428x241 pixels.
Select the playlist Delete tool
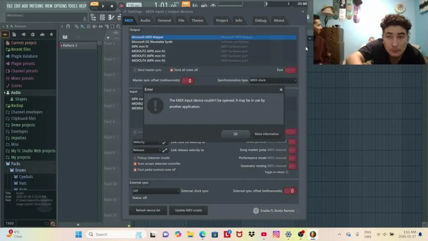(x=88, y=26)
